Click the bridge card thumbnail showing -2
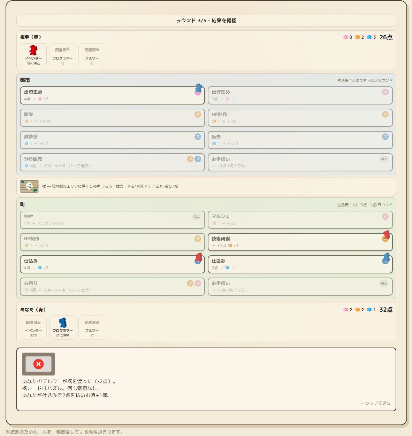The width and height of the screenshot is (412, 436). (29, 186)
